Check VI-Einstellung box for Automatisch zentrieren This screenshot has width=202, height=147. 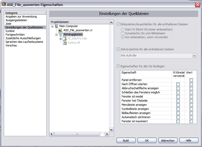pyautogui.click(x=178, y=117)
